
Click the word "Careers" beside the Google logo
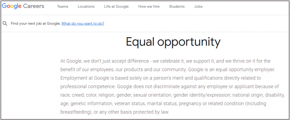click(34, 6)
